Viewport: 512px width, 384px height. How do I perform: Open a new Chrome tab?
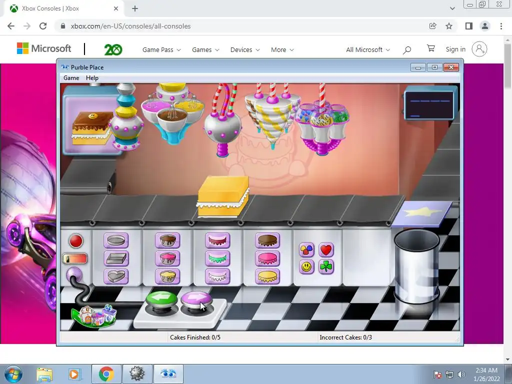135,8
